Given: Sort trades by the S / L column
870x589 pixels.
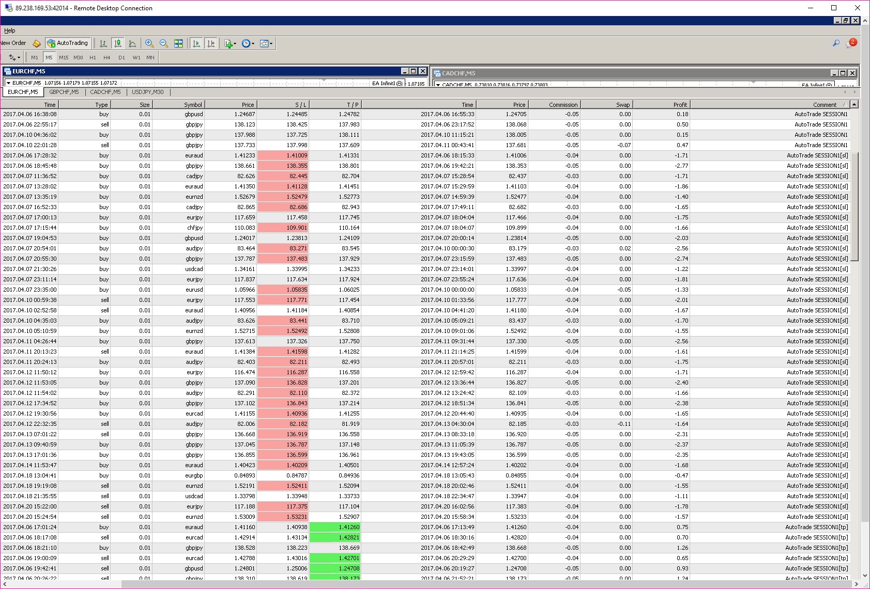Looking at the screenshot, I should point(283,105).
